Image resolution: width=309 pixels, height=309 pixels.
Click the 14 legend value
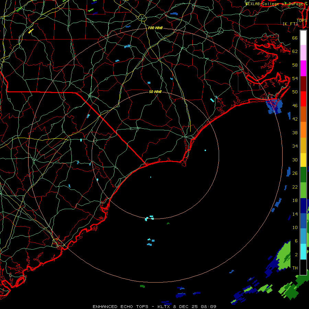[295, 214]
